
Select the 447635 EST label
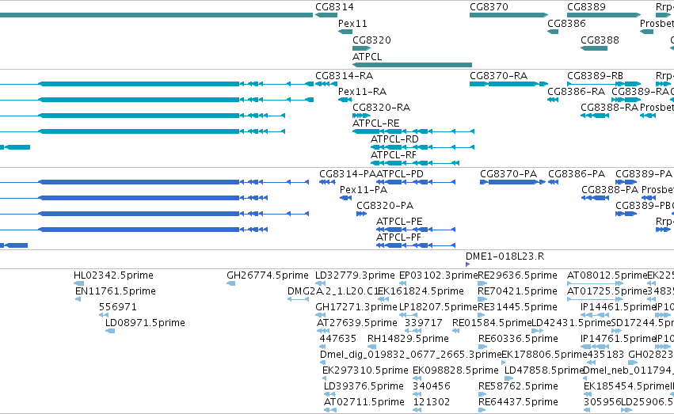click(x=338, y=340)
